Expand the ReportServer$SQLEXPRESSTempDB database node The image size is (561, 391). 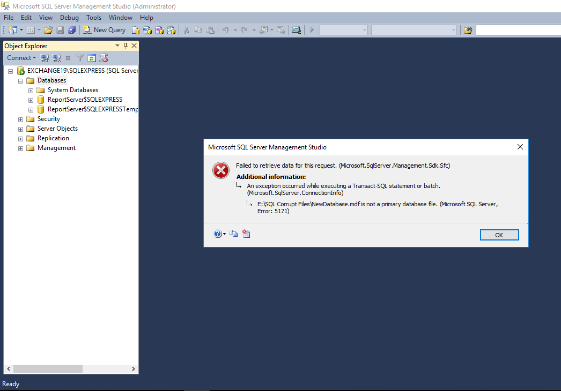[x=31, y=110]
